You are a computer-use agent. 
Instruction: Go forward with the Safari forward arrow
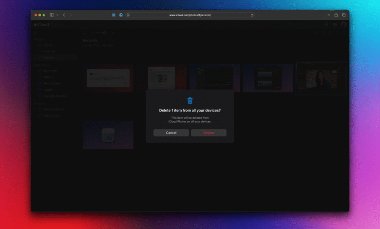tap(71, 15)
